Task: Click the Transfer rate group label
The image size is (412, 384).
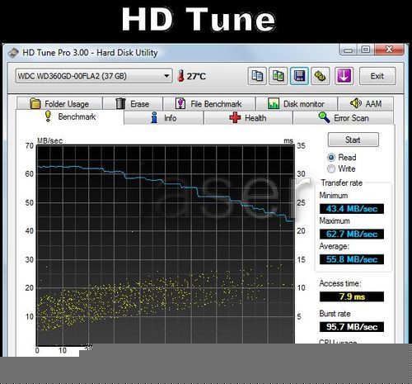Action: [x=342, y=183]
